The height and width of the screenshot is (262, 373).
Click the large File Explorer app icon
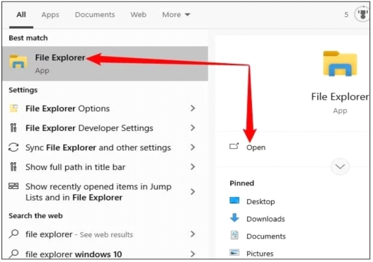[340, 64]
